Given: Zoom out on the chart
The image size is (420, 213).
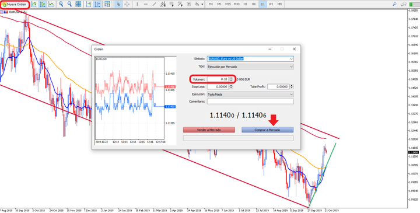Looking at the screenshot, I should click(x=69, y=4).
